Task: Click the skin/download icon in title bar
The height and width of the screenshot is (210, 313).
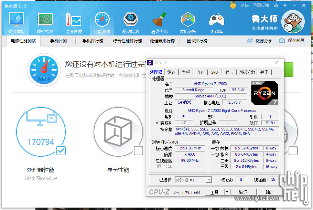Action: coord(276,6)
